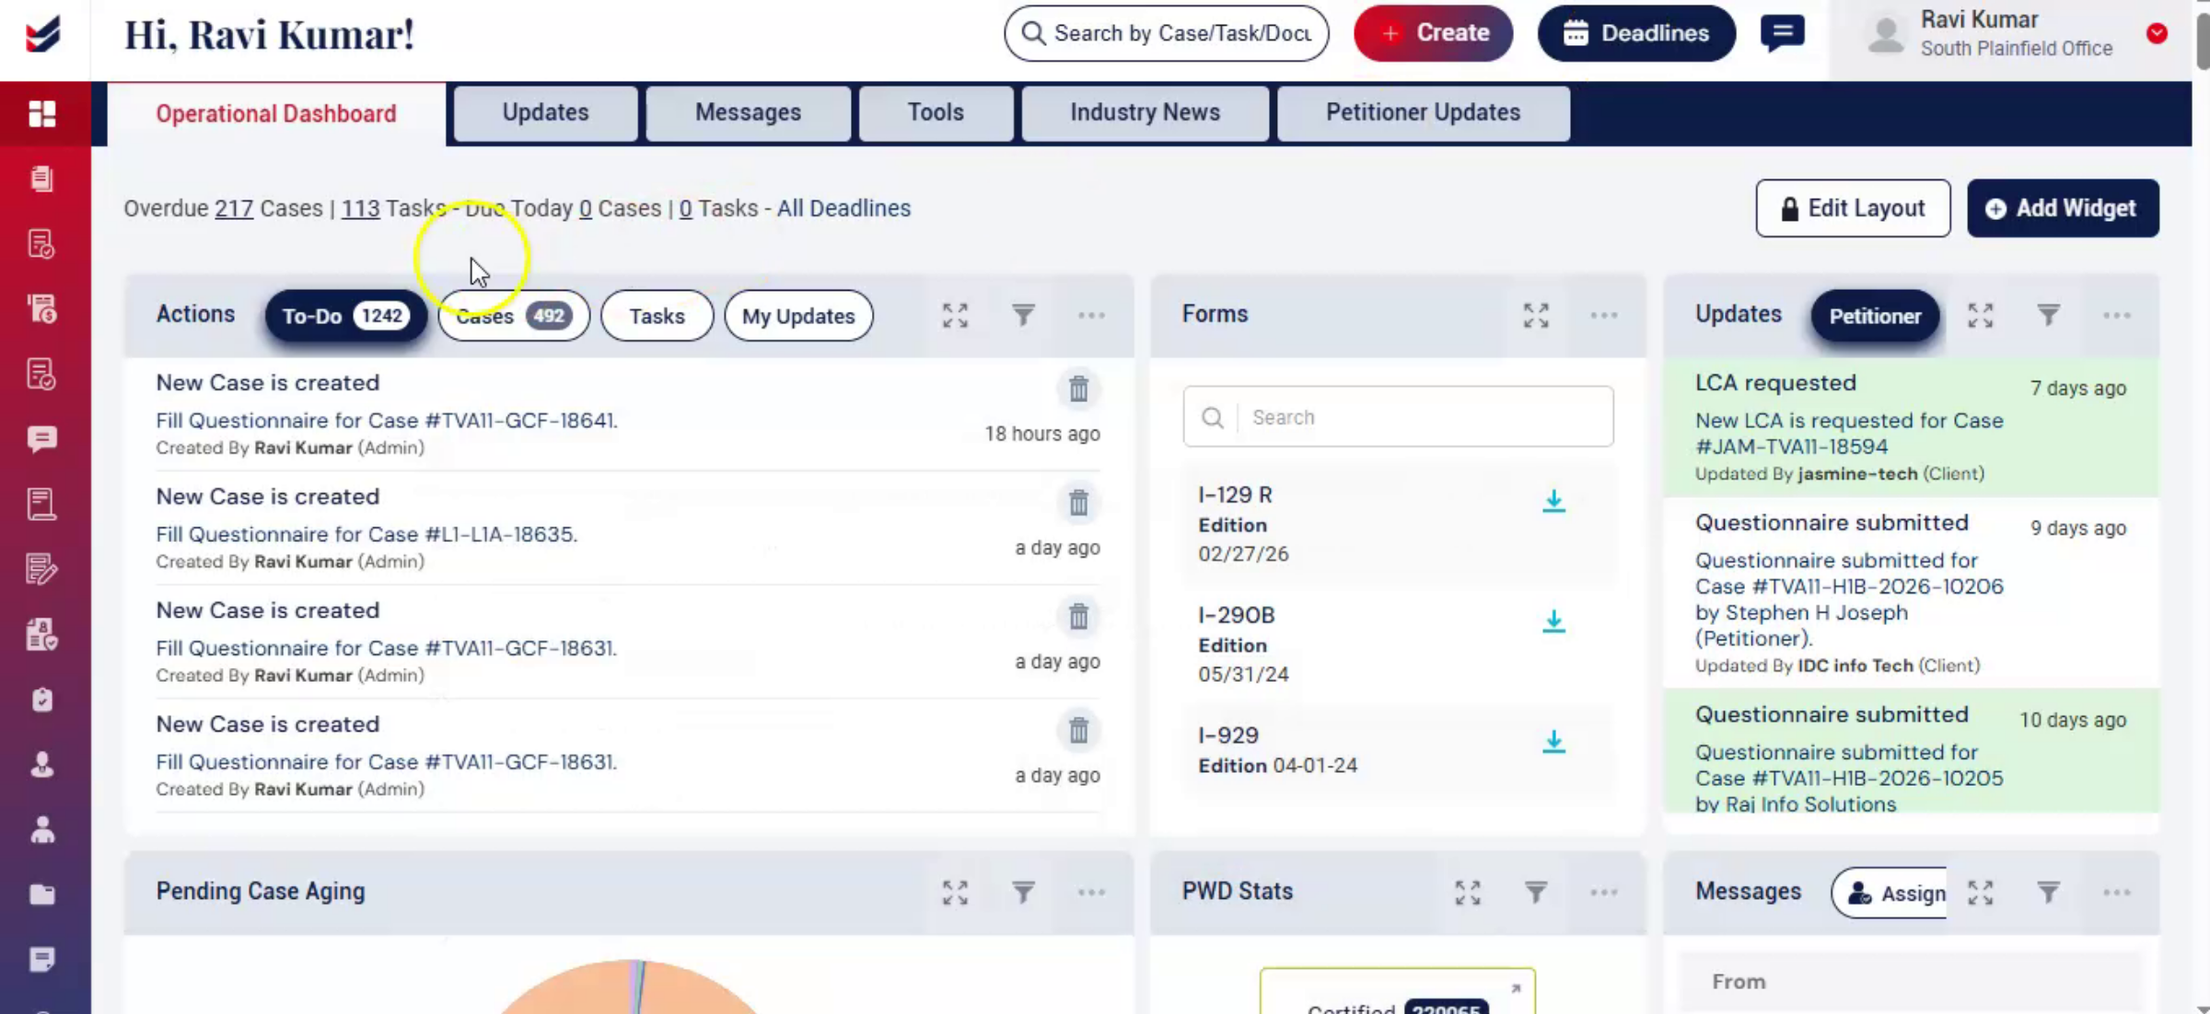Click the Forms widget Search field
The height and width of the screenshot is (1014, 2210).
pyautogui.click(x=1398, y=417)
